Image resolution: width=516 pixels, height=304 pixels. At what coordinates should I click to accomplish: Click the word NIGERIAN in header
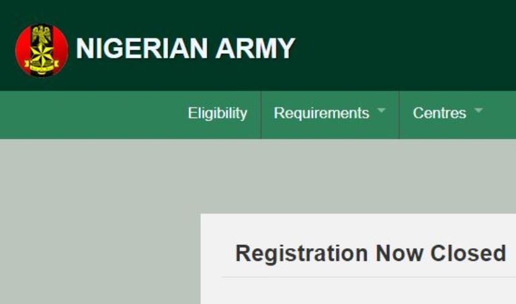(142, 48)
